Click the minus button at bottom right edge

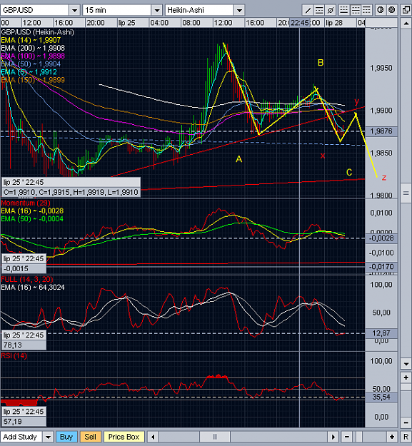coord(406,422)
